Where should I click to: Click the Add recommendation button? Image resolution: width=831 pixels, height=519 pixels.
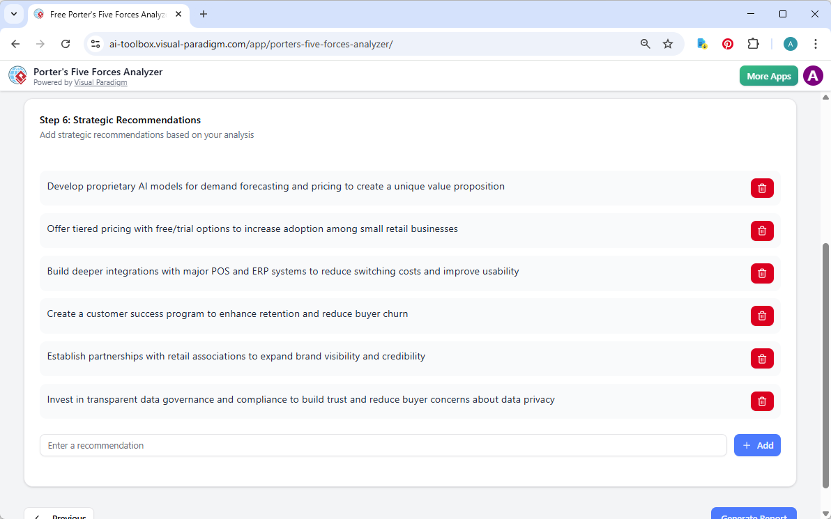(757, 445)
